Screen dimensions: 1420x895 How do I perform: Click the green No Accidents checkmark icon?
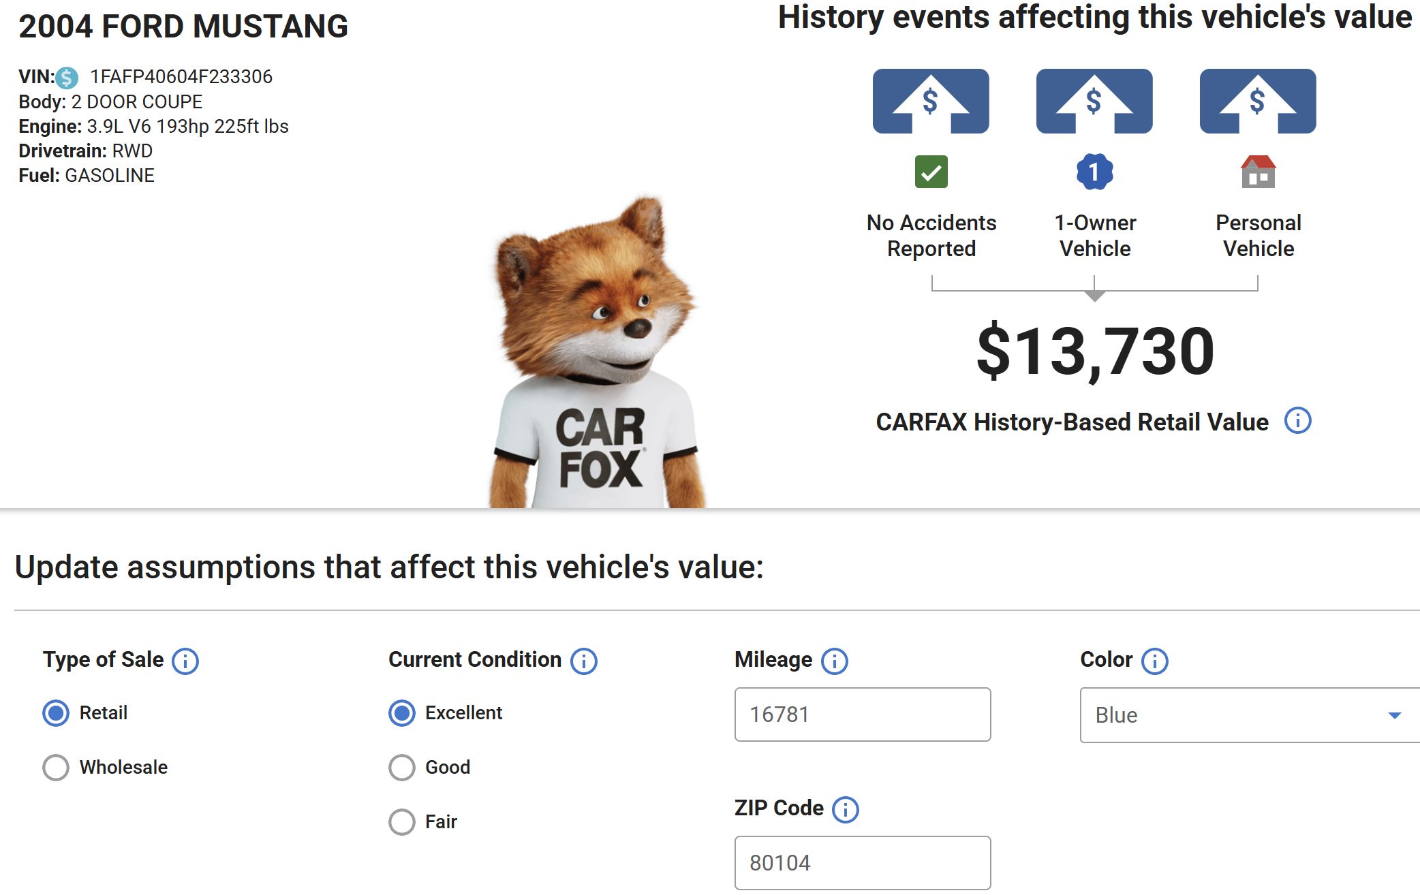[931, 172]
